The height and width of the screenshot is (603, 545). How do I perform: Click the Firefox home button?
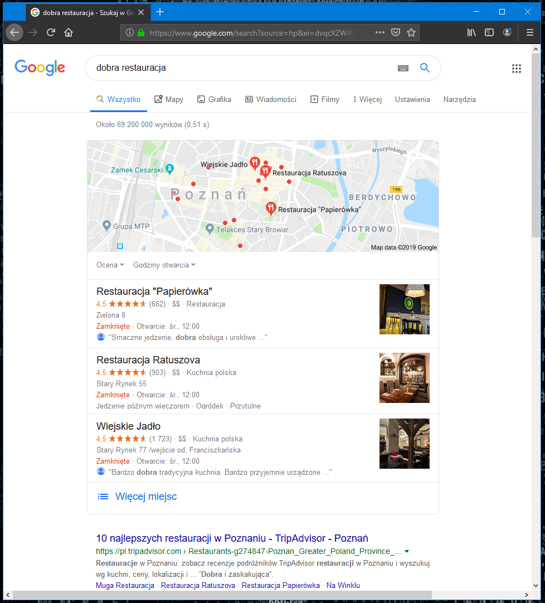point(69,33)
